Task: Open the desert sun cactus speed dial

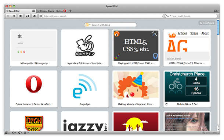Action: coord(136,121)
